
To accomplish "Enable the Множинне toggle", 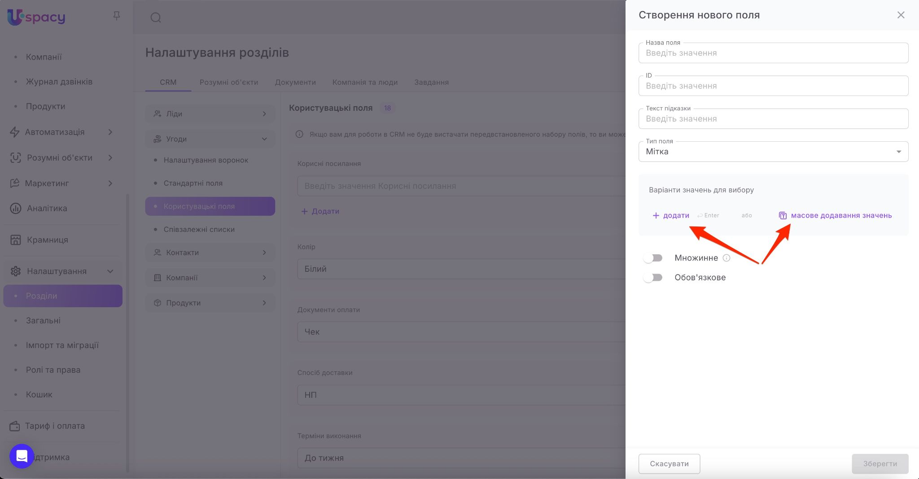I will [x=653, y=258].
